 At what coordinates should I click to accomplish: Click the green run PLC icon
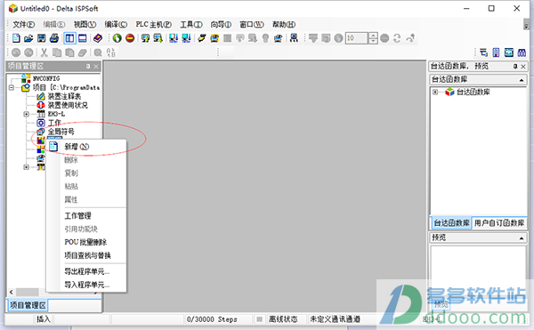117,38
